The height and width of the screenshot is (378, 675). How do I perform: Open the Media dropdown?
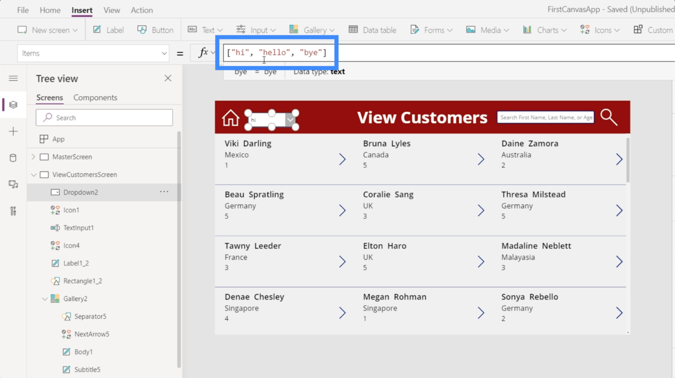(487, 30)
